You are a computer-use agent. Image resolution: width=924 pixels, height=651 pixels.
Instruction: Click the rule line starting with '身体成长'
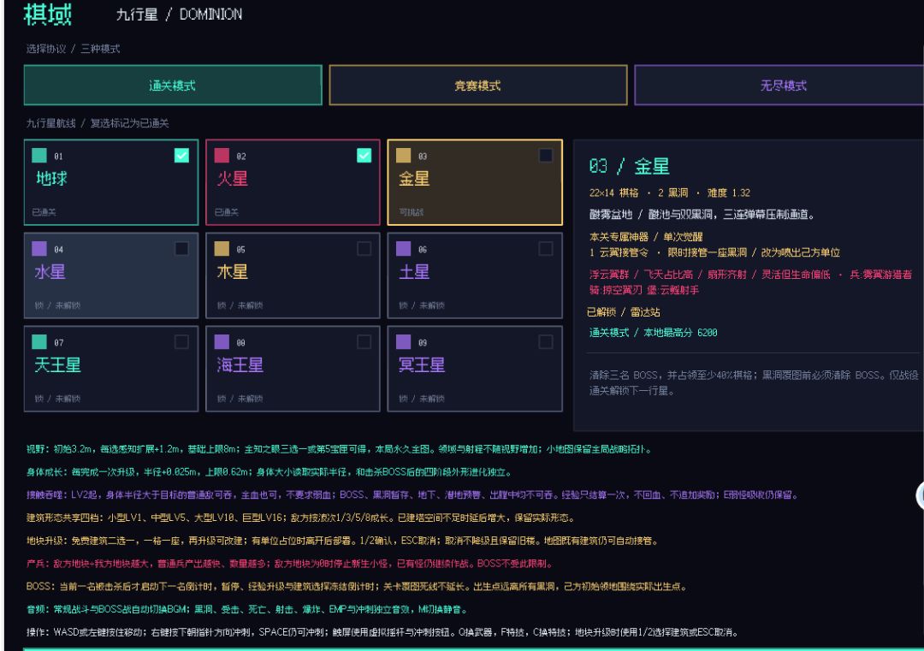[269, 472]
